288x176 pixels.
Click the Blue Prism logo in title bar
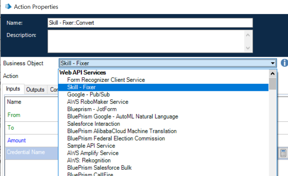[x=8, y=7]
